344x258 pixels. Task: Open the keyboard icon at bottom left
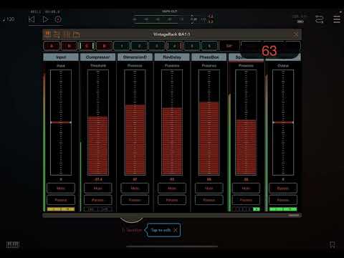(13, 244)
